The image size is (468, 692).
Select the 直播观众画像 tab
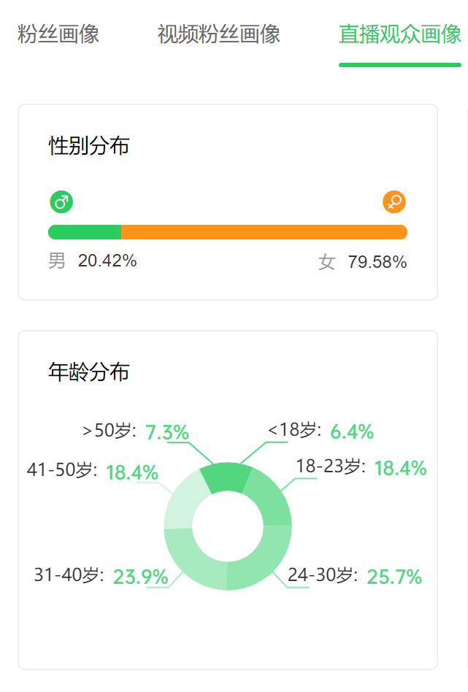(400, 34)
